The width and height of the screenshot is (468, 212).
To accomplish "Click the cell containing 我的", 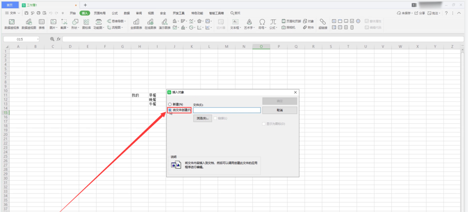I will click(140, 95).
